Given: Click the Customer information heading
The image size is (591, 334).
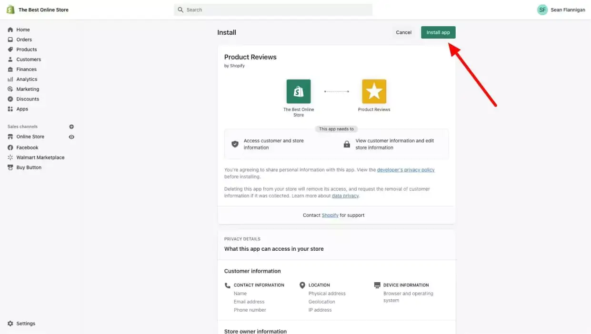Looking at the screenshot, I should [252, 271].
